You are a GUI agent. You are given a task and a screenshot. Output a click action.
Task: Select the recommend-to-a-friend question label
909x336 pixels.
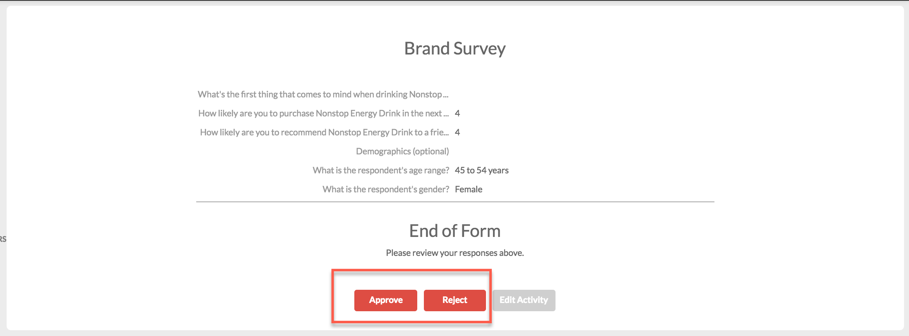coord(324,133)
